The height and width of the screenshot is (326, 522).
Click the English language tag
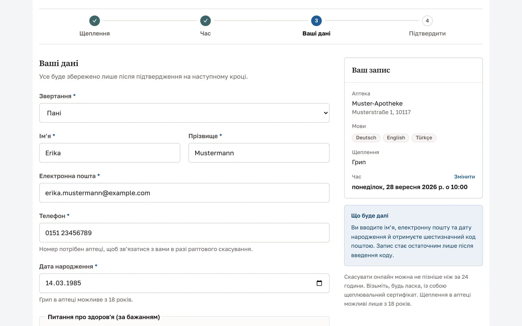[396, 138]
